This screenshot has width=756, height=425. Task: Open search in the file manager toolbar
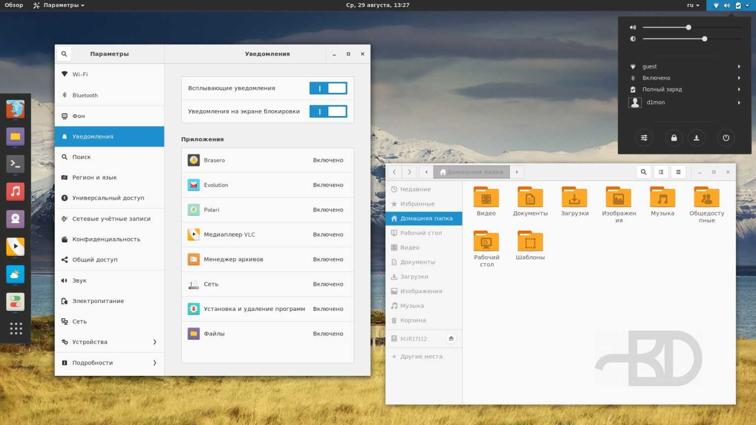pyautogui.click(x=643, y=172)
